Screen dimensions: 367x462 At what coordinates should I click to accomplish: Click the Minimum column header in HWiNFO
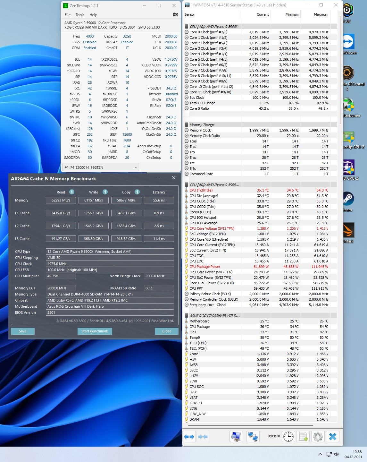285,14
